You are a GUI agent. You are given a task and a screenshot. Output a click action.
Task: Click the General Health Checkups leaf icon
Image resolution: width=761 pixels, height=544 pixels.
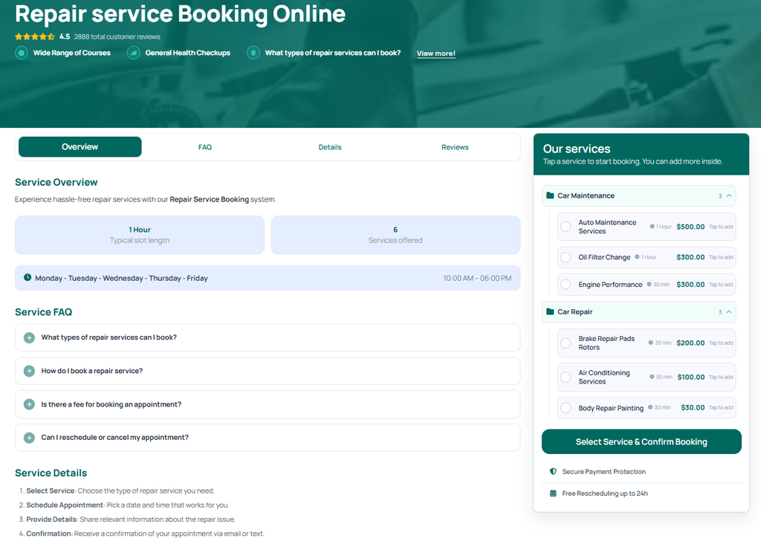tap(134, 53)
